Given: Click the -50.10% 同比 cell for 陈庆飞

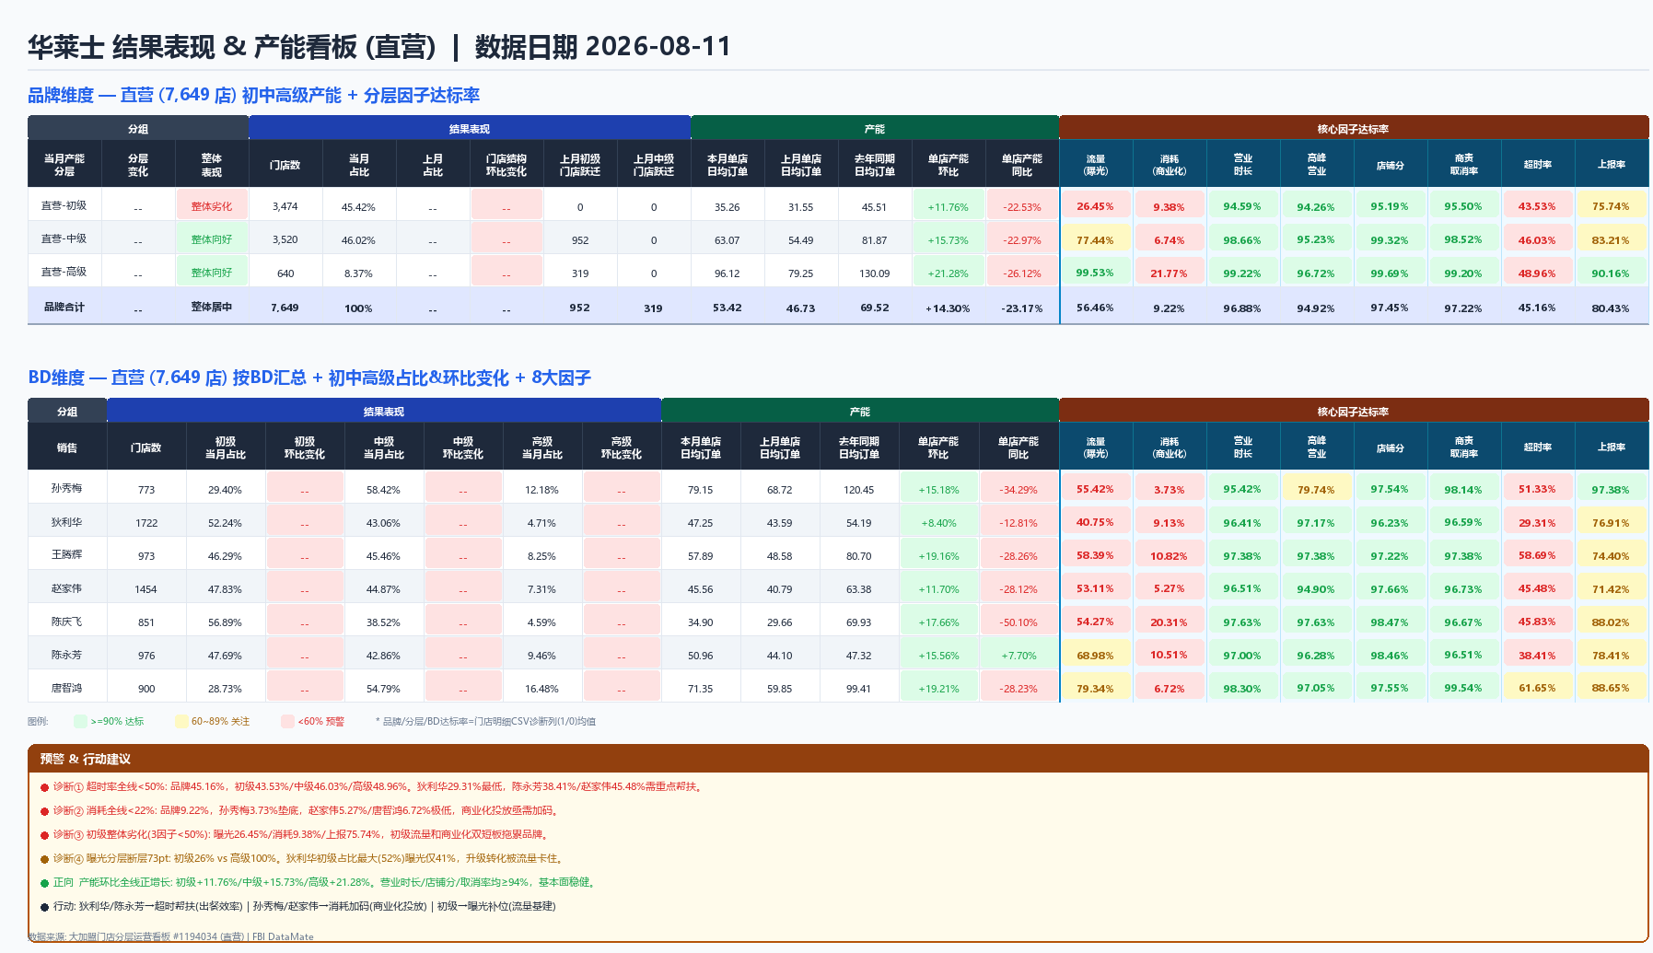Looking at the screenshot, I should point(1019,622).
